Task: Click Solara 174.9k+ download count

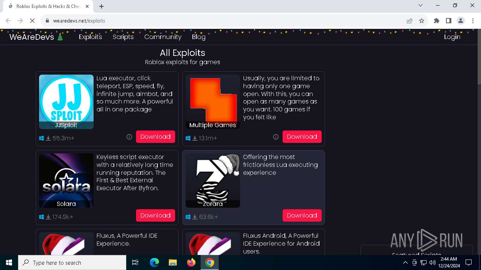Action: point(63,217)
